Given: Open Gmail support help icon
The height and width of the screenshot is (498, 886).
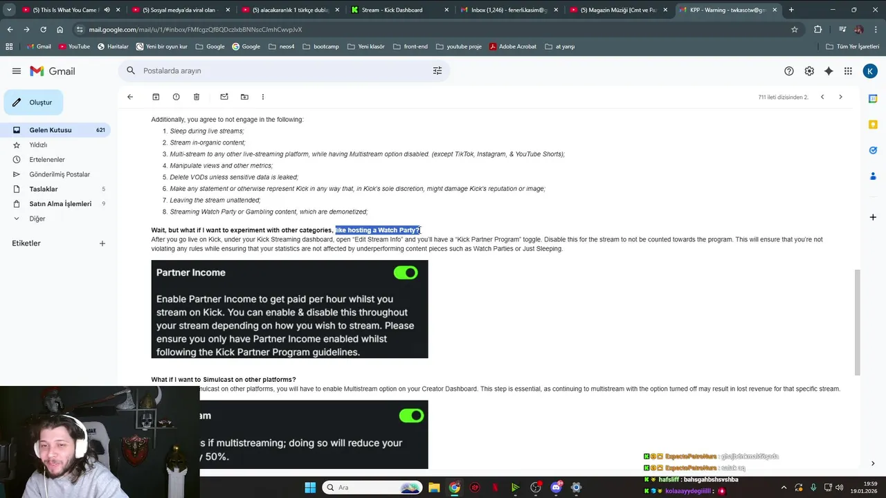Looking at the screenshot, I should point(789,71).
